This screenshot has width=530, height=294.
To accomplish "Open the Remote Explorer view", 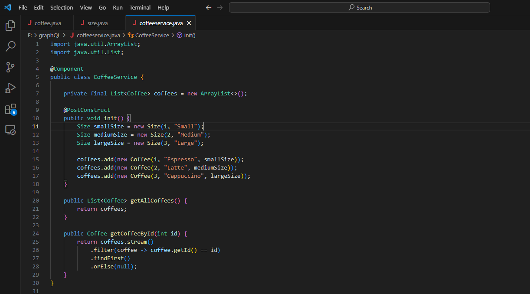I will click(x=10, y=130).
